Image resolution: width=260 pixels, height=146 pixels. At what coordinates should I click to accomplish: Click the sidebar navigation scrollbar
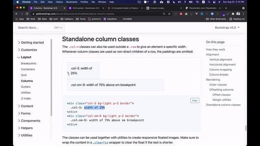(x=51, y=77)
